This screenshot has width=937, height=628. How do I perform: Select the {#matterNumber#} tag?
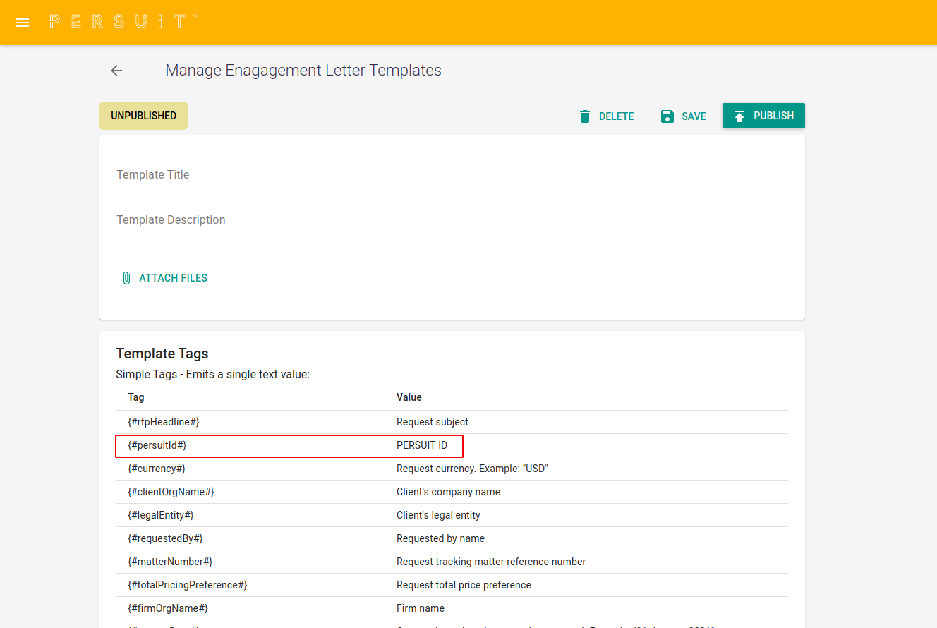[x=170, y=562]
